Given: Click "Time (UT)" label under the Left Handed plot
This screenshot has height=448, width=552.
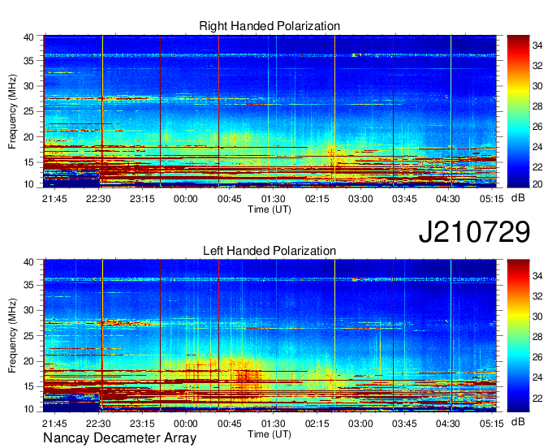Looking at the screenshot, I should point(270,434).
